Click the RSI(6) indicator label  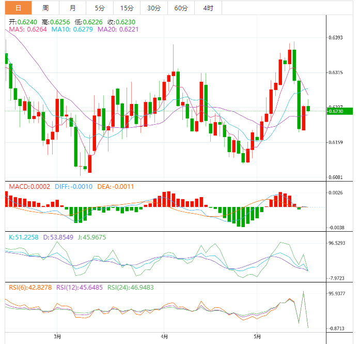(28, 287)
